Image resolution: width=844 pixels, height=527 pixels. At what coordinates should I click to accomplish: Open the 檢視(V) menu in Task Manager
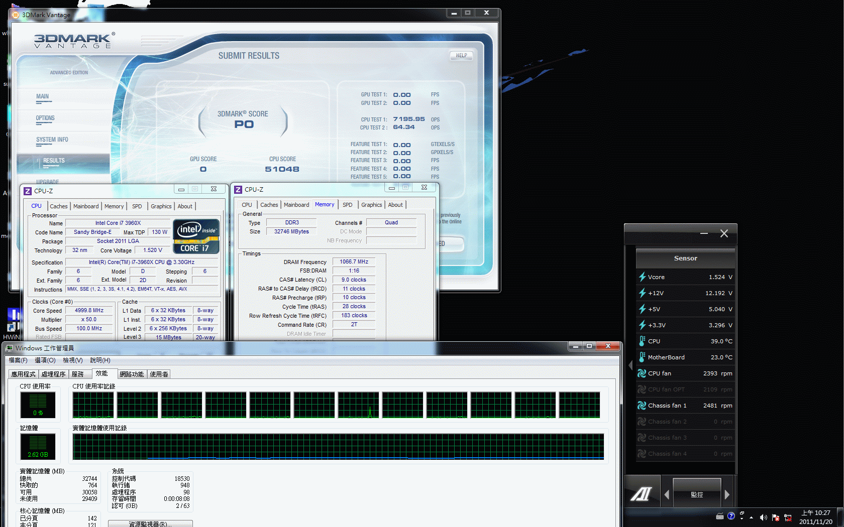click(73, 360)
